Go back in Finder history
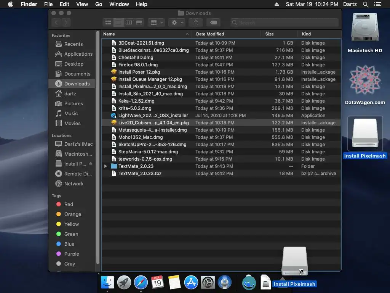The image size is (390, 293). [x=56, y=23]
